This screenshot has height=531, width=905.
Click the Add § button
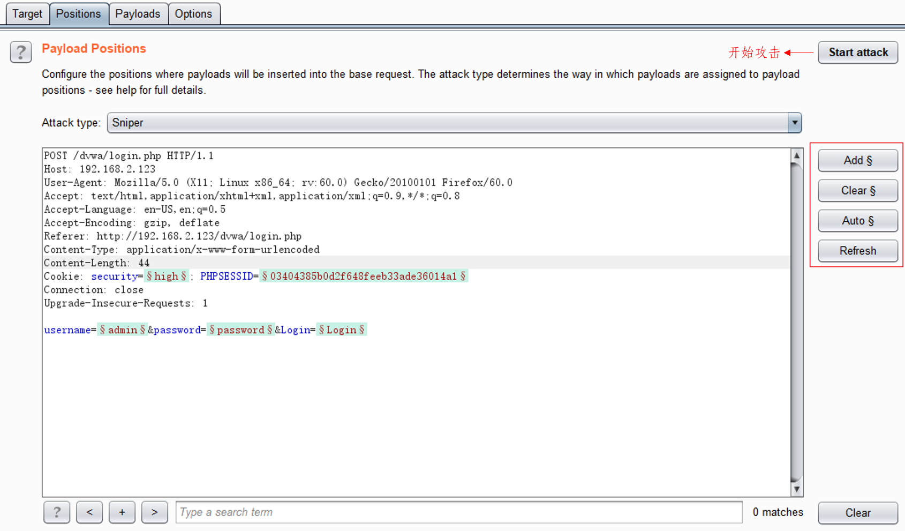point(857,160)
